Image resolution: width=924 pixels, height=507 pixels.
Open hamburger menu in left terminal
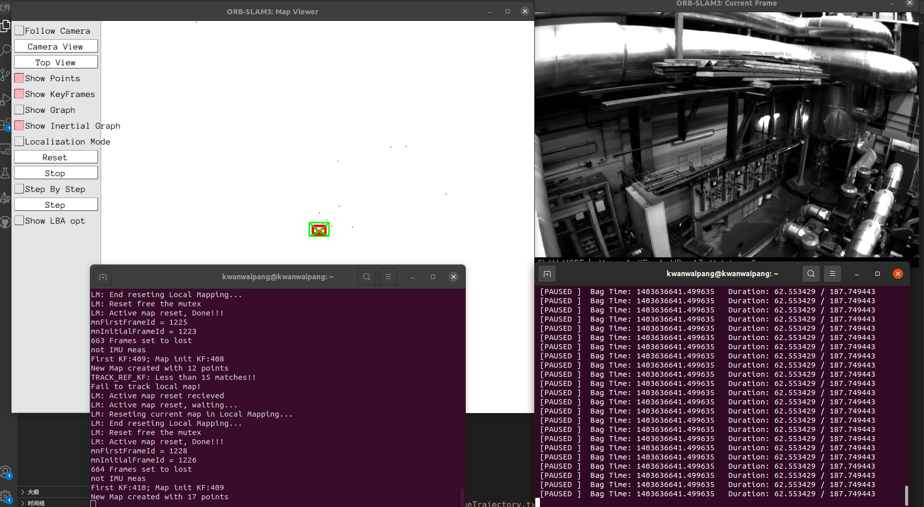click(388, 277)
